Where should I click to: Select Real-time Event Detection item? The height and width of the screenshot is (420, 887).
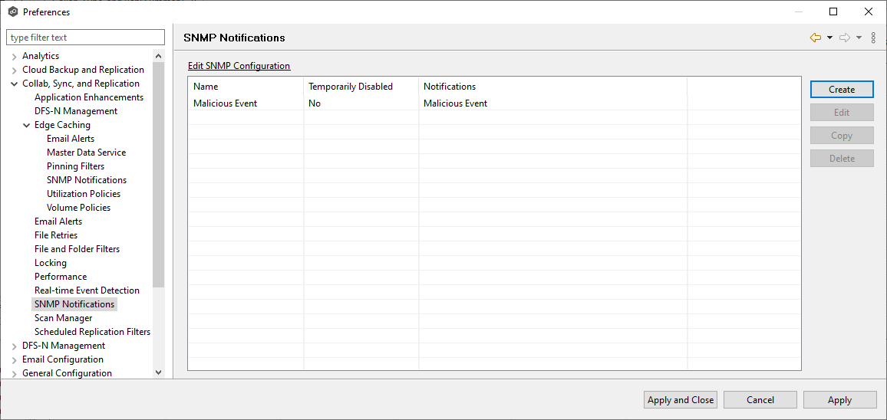pyautogui.click(x=87, y=290)
